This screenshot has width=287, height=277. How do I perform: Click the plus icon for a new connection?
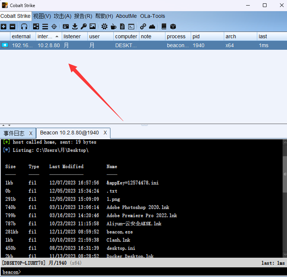point(4,26)
